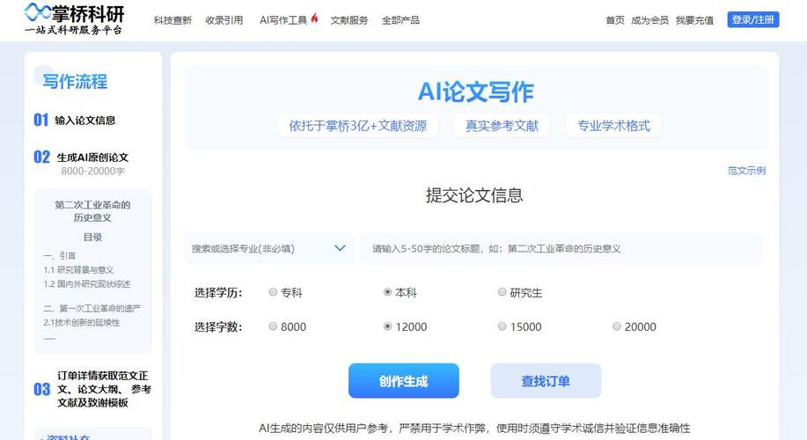The height and width of the screenshot is (440, 807).
Task: Click the 选择学历 label
Action: (218, 293)
